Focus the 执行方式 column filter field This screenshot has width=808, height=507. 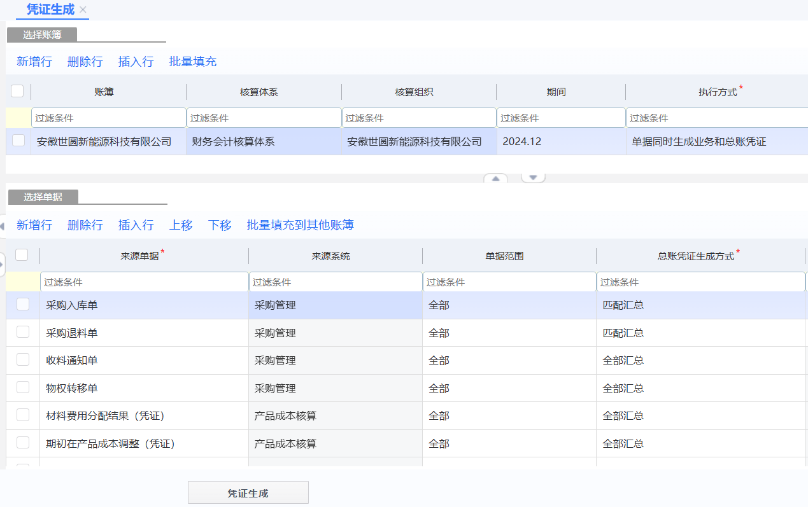[x=718, y=118]
